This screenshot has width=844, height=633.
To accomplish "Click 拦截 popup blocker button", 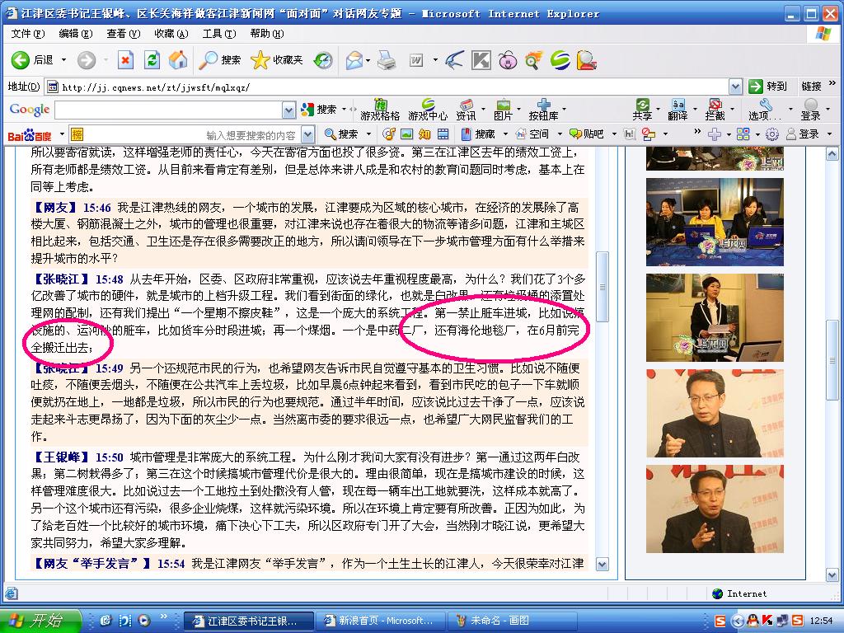I will pos(715,110).
